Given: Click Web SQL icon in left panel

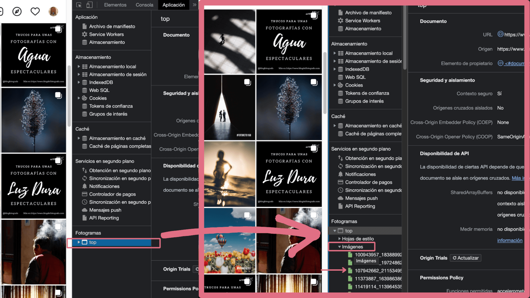Looking at the screenshot, I should [x=84, y=90].
